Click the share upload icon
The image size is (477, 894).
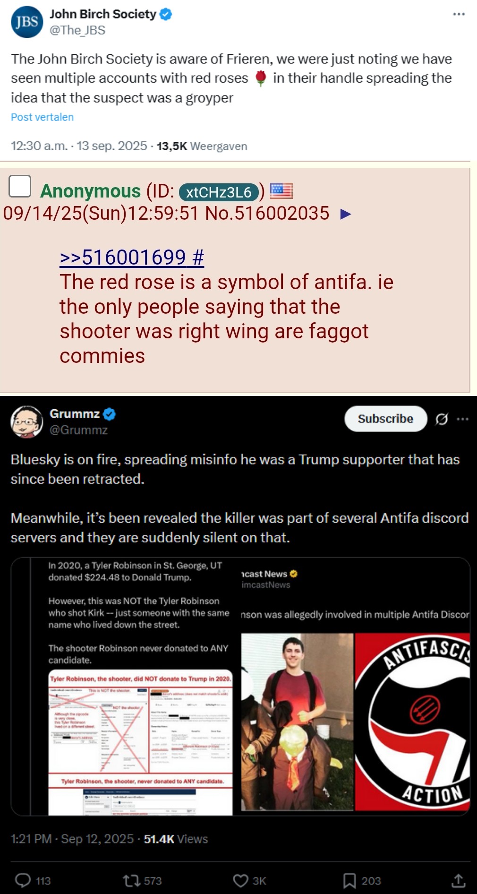click(458, 880)
